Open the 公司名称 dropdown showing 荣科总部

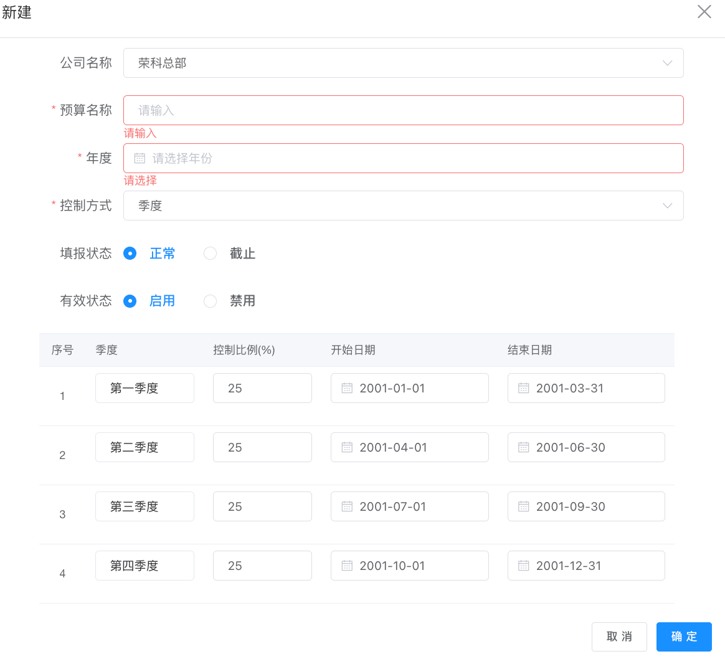click(x=403, y=63)
